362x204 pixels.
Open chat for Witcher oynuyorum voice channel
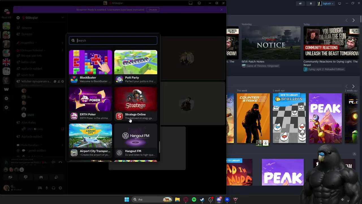55,82
